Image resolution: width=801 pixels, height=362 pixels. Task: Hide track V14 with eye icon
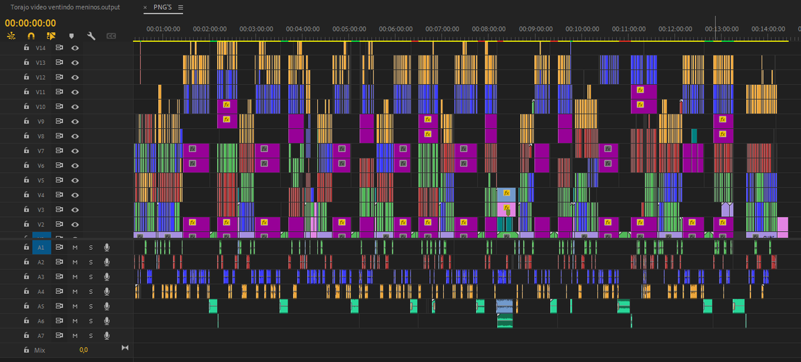(x=75, y=48)
